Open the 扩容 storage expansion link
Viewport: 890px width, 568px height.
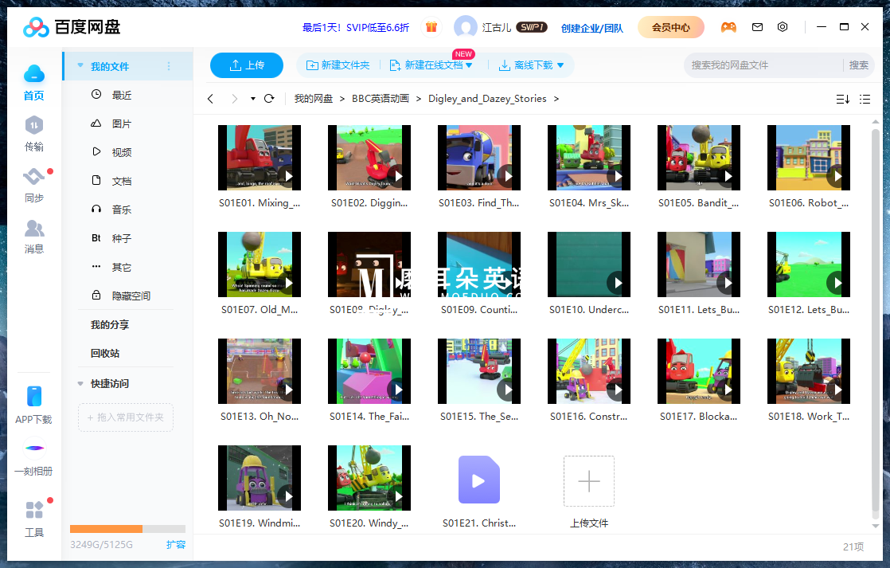176,544
